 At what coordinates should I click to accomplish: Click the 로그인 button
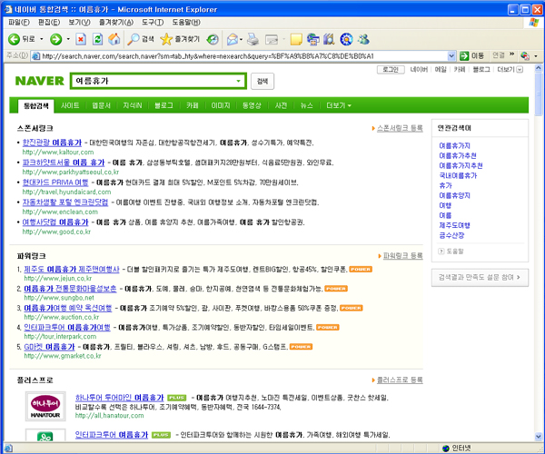tap(391, 70)
